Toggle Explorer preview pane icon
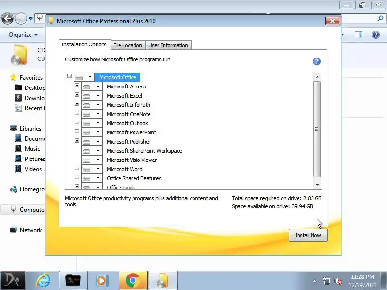The width and height of the screenshot is (387, 290). (x=358, y=35)
